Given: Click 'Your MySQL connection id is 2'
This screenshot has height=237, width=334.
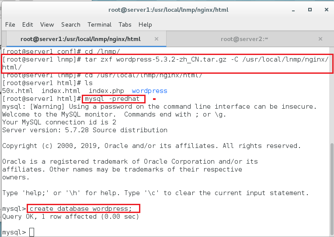Looking at the screenshot, I should (59, 122).
